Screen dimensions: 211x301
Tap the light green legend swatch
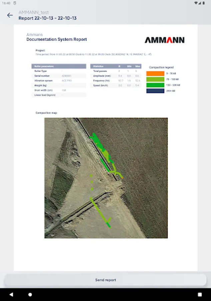coord(155,79)
